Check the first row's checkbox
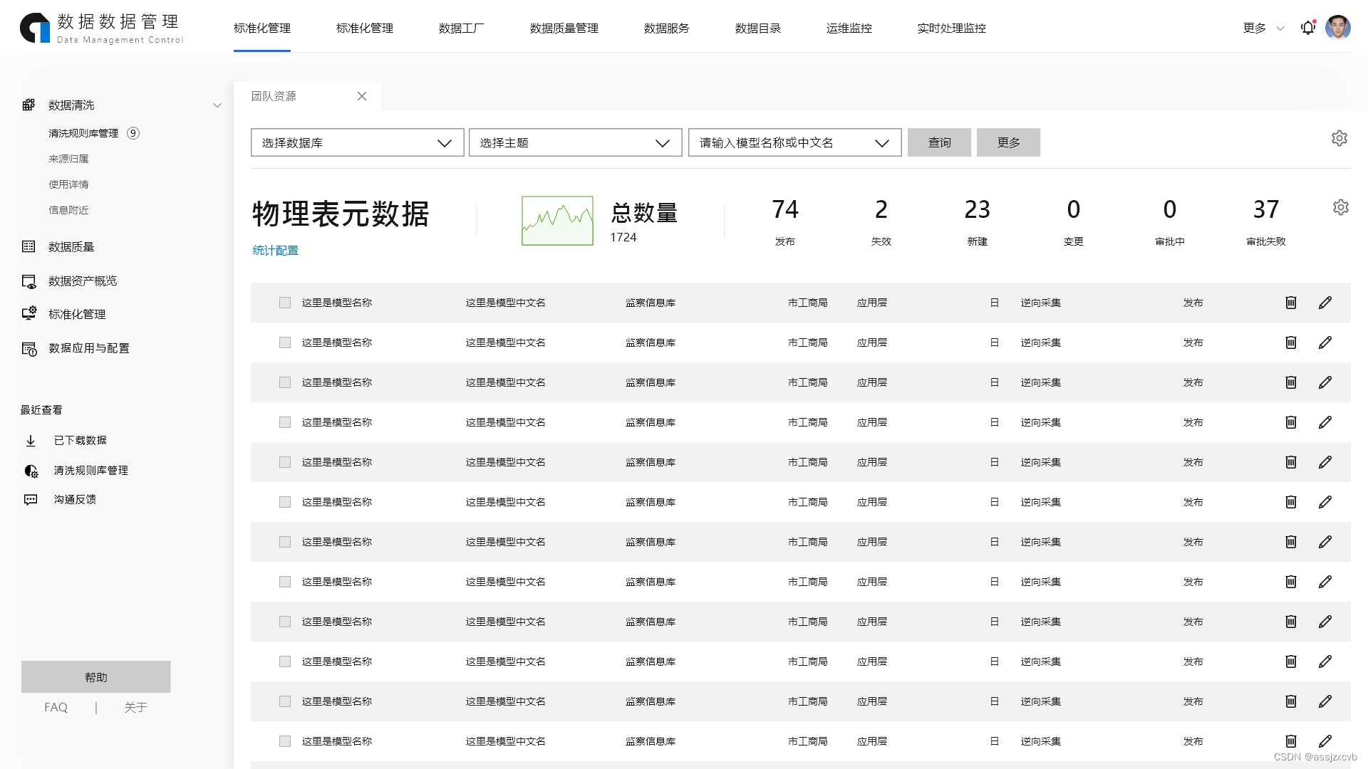 click(x=284, y=302)
